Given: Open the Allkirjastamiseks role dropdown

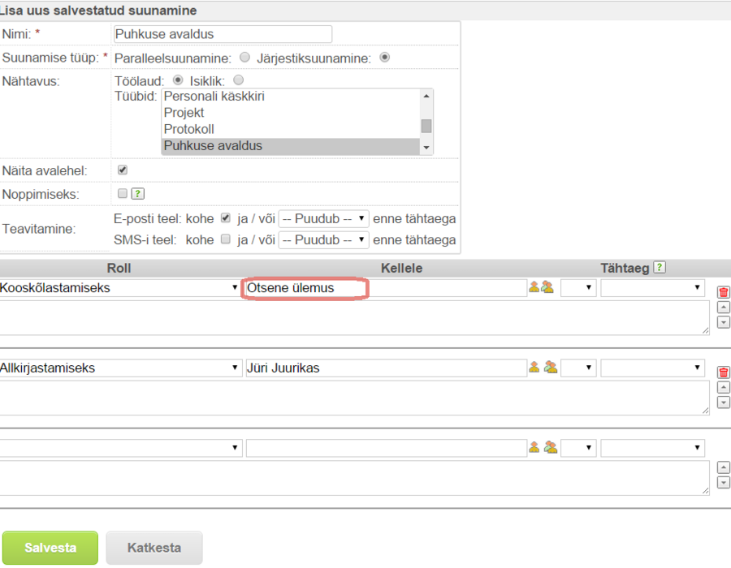Looking at the screenshot, I should point(121,368).
